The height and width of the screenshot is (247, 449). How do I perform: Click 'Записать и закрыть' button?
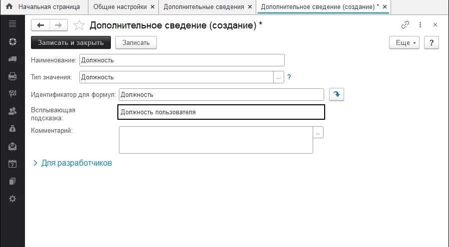70,43
